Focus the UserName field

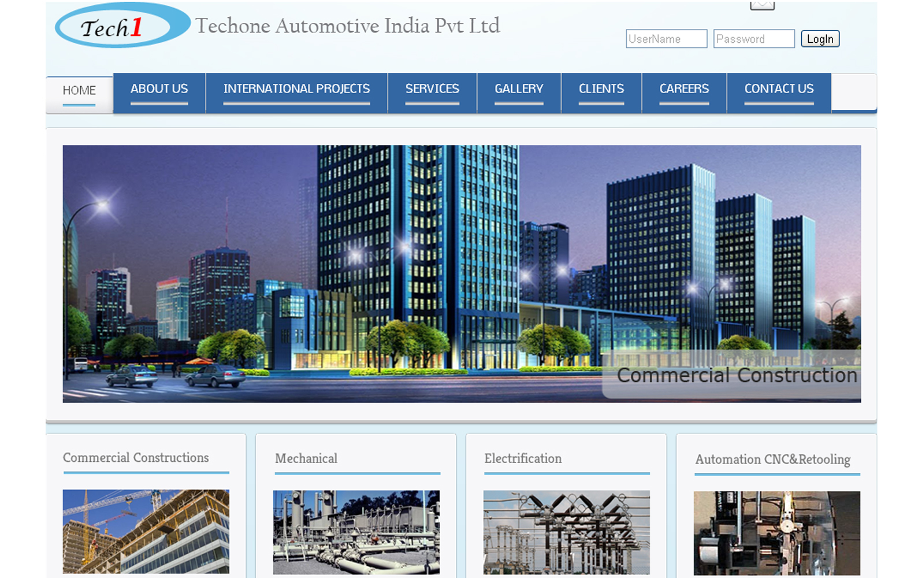[x=666, y=39]
